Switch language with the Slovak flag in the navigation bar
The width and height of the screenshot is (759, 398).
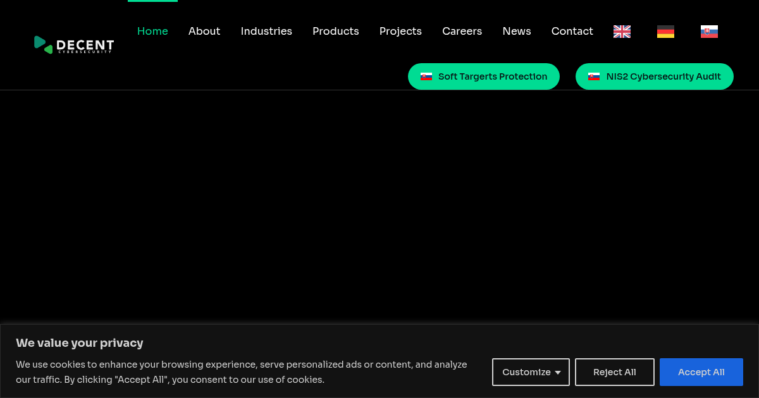(x=709, y=32)
